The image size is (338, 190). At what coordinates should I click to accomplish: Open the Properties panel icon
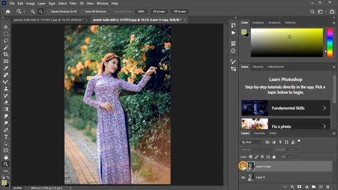click(233, 43)
